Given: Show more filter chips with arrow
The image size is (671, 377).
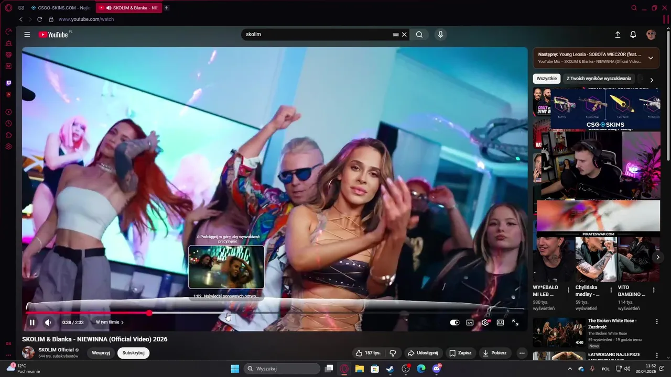Looking at the screenshot, I should [x=652, y=80].
